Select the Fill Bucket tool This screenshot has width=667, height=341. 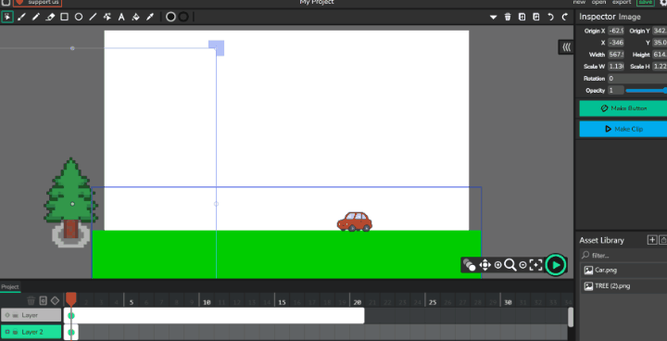tap(135, 17)
